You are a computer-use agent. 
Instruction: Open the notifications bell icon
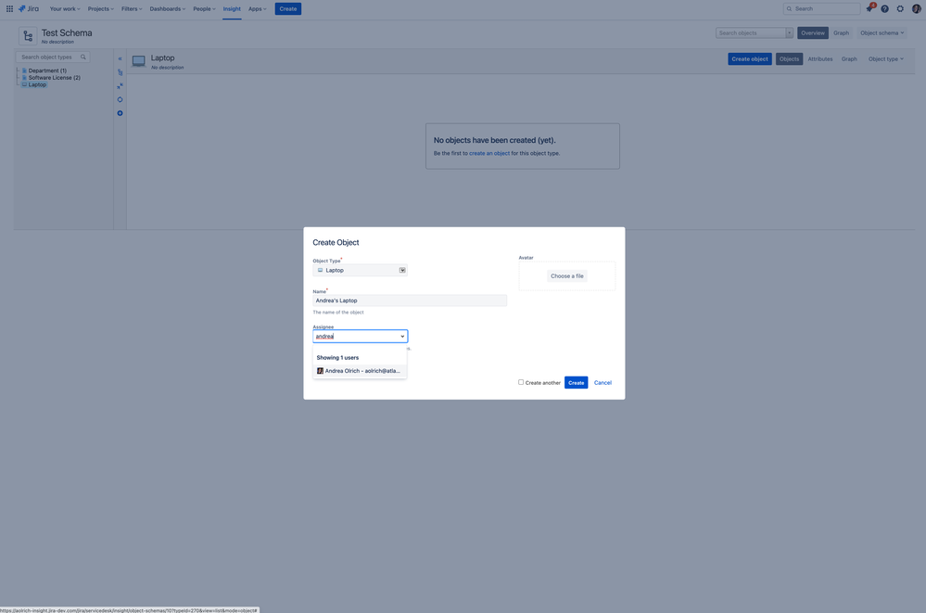pyautogui.click(x=869, y=9)
